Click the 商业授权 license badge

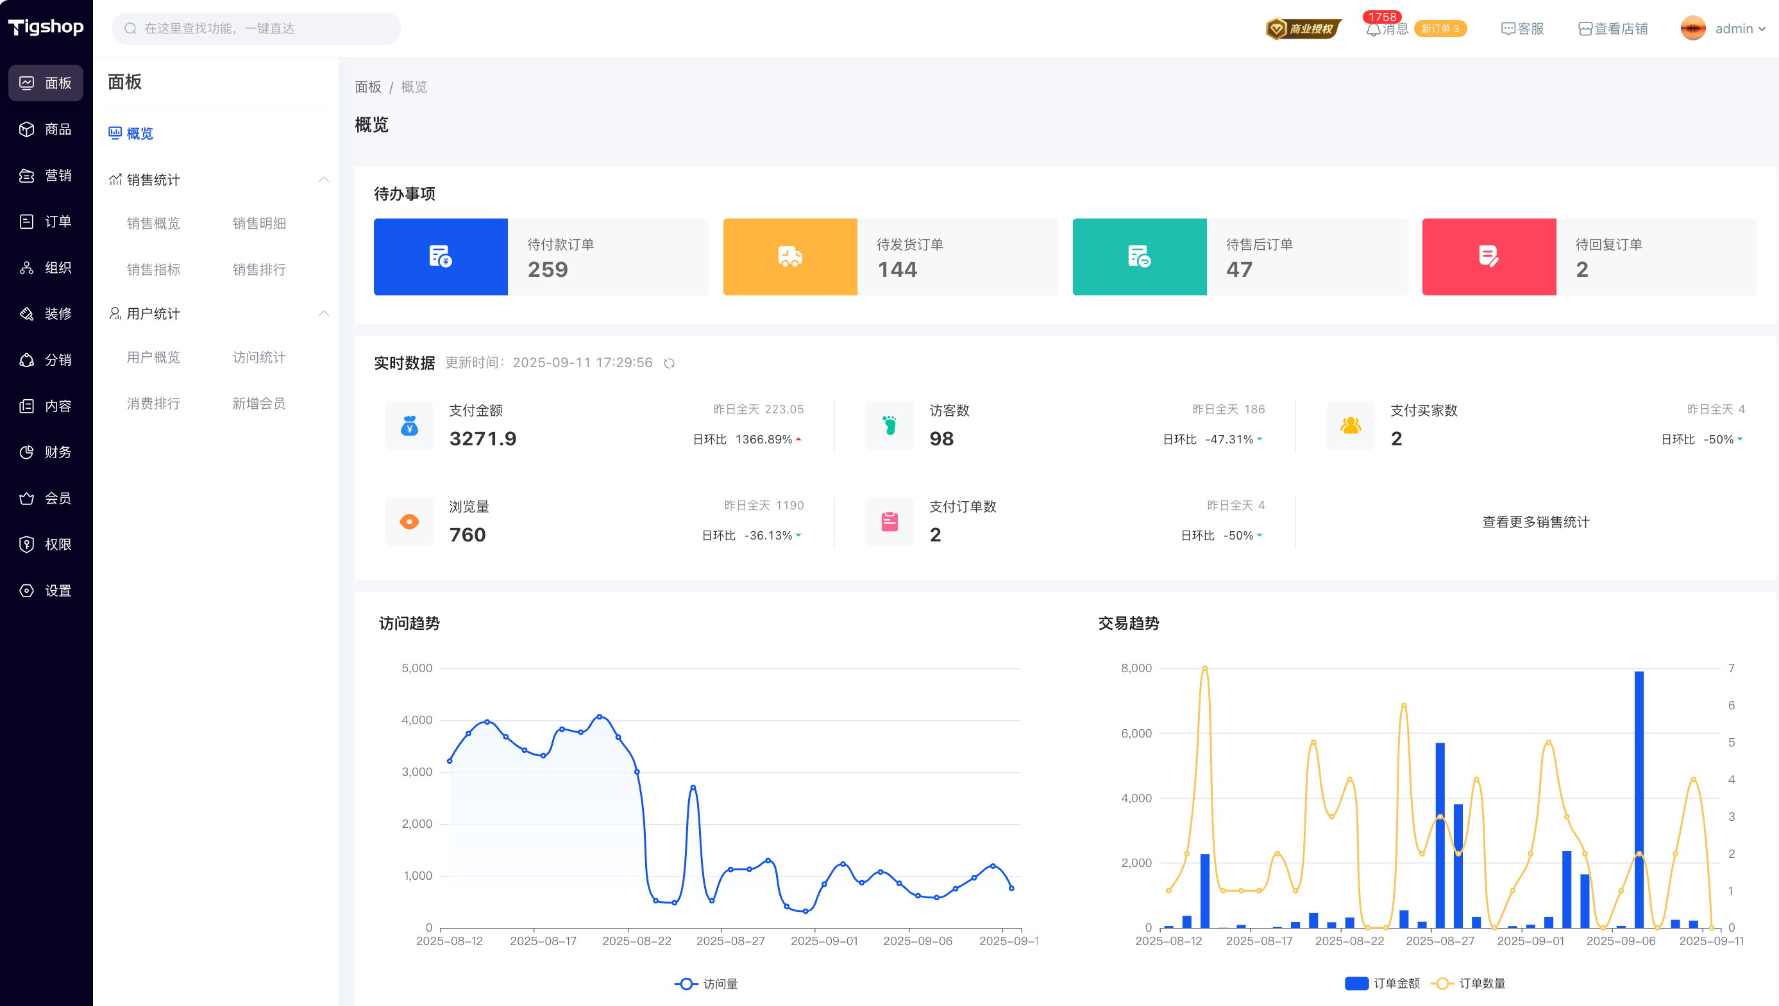(x=1303, y=28)
